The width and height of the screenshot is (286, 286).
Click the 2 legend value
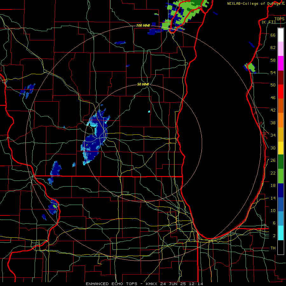[274, 236]
